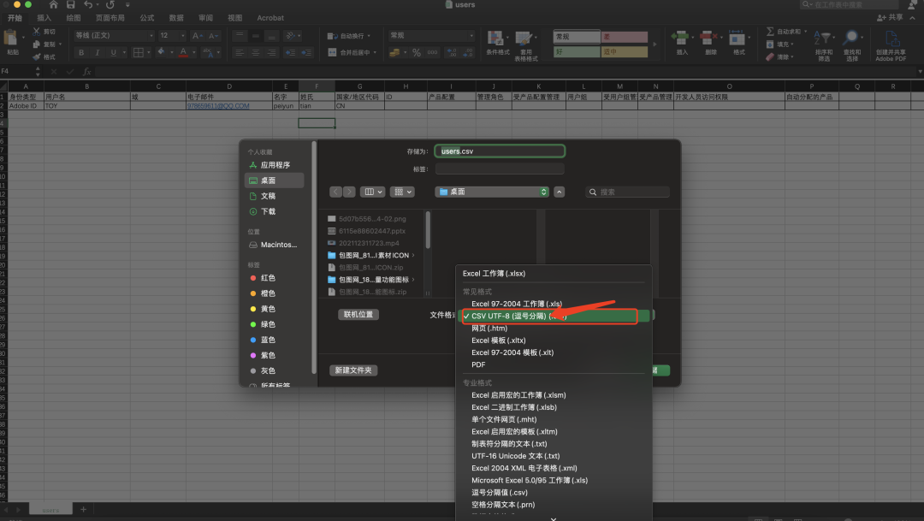924x521 pixels.
Task: Click the 存储为 filename input field
Action: 500,151
